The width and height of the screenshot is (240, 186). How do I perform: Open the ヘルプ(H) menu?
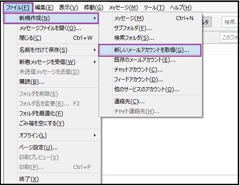[x=180, y=7]
